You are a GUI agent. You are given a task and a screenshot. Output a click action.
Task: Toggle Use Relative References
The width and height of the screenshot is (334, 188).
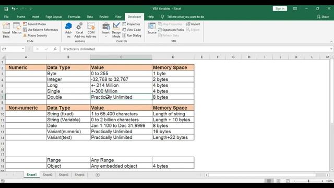point(41,30)
